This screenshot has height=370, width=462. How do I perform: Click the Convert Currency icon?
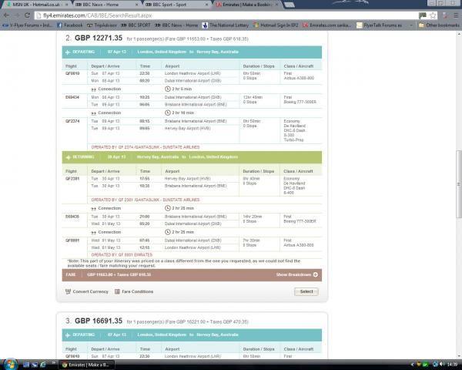[x=68, y=291]
